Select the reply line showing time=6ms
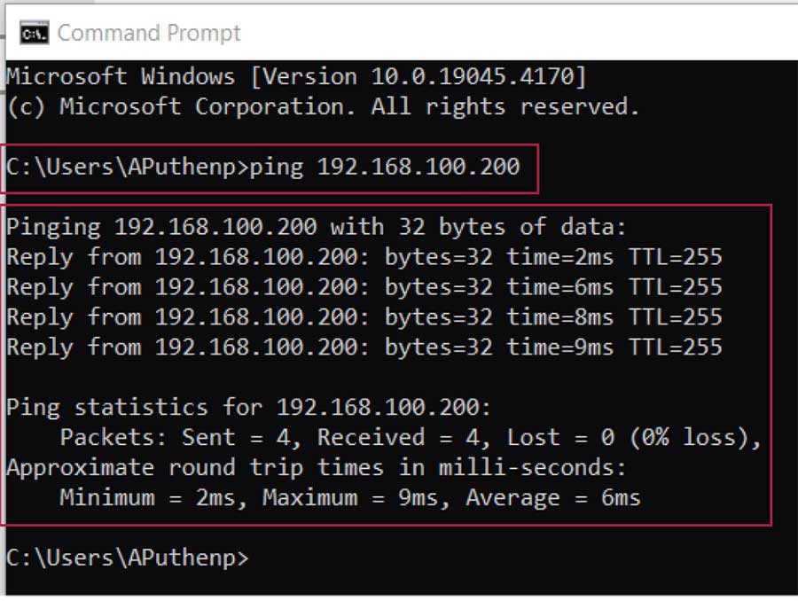 (x=364, y=287)
